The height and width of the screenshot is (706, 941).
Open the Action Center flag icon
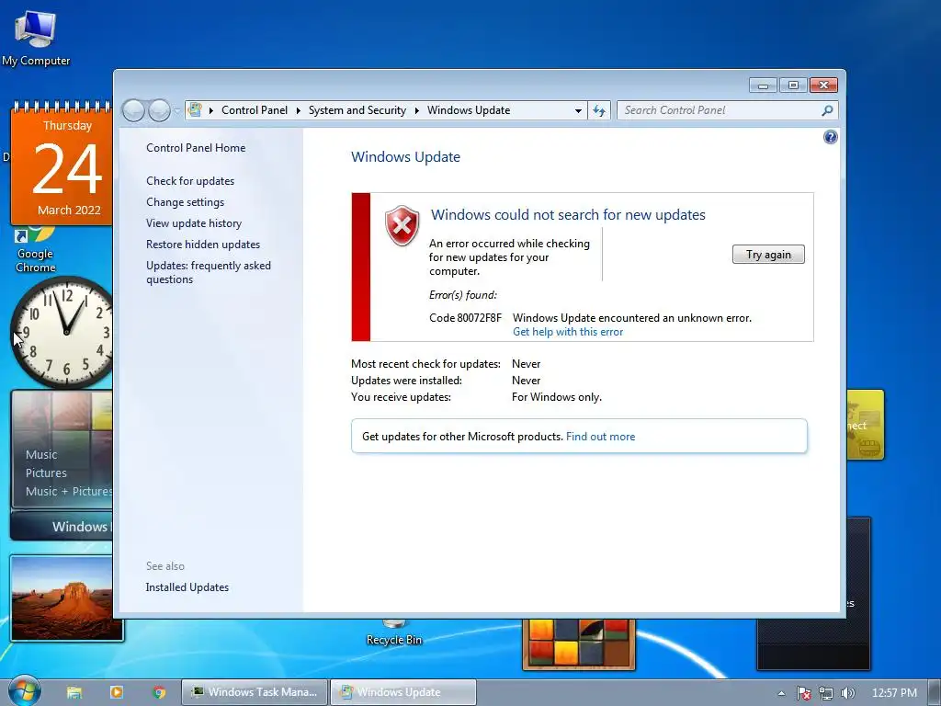[803, 693]
